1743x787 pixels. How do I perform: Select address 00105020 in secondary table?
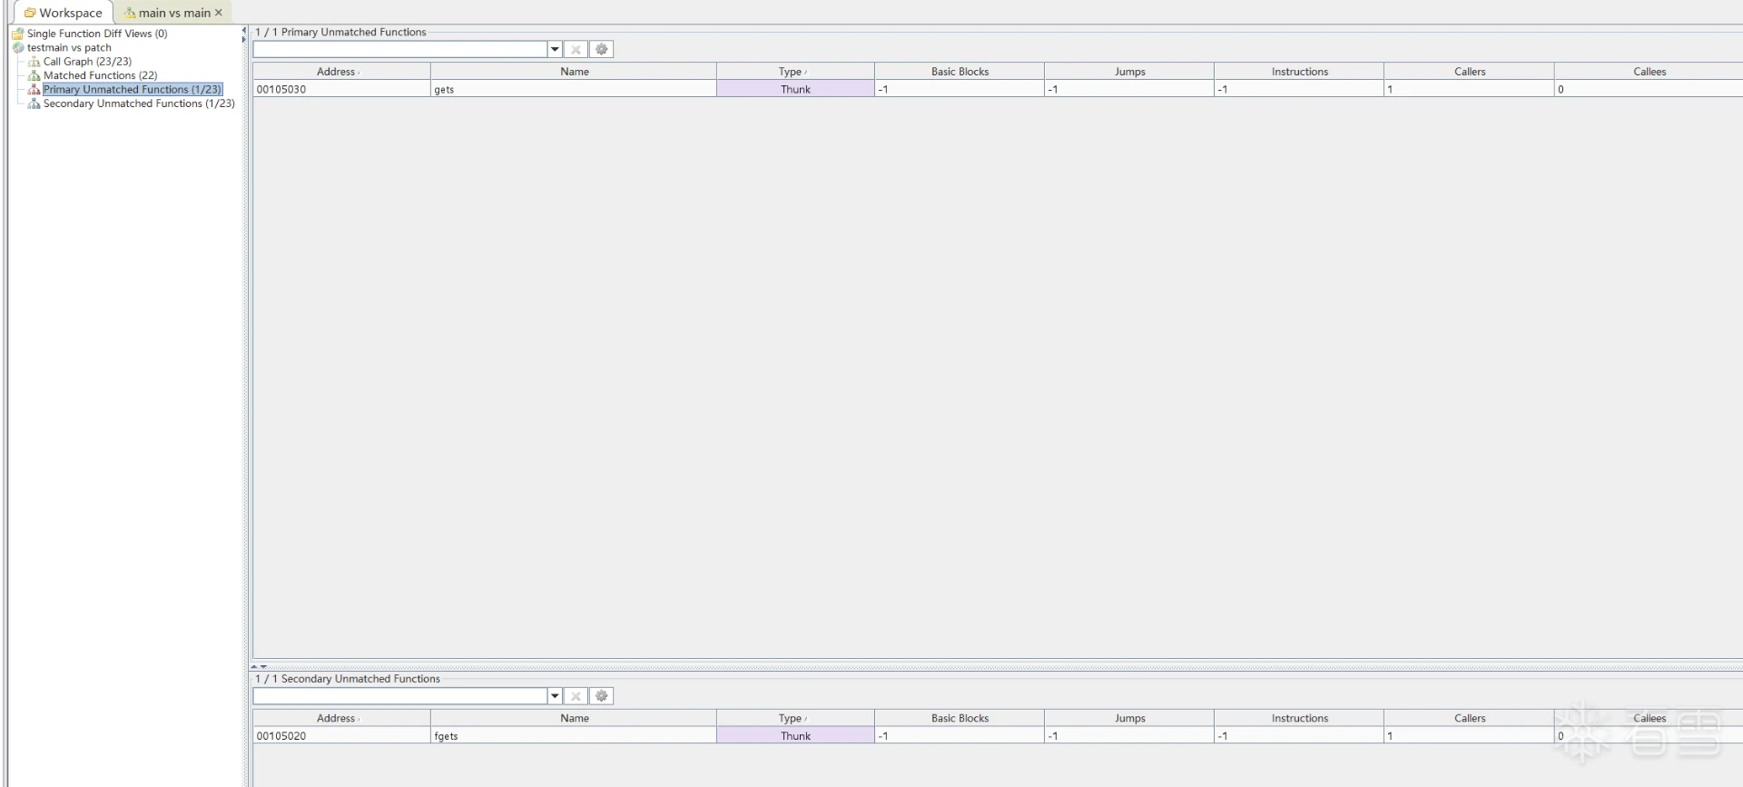tap(341, 736)
